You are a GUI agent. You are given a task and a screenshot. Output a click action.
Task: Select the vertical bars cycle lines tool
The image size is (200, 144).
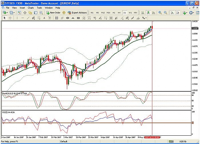point(57,18)
